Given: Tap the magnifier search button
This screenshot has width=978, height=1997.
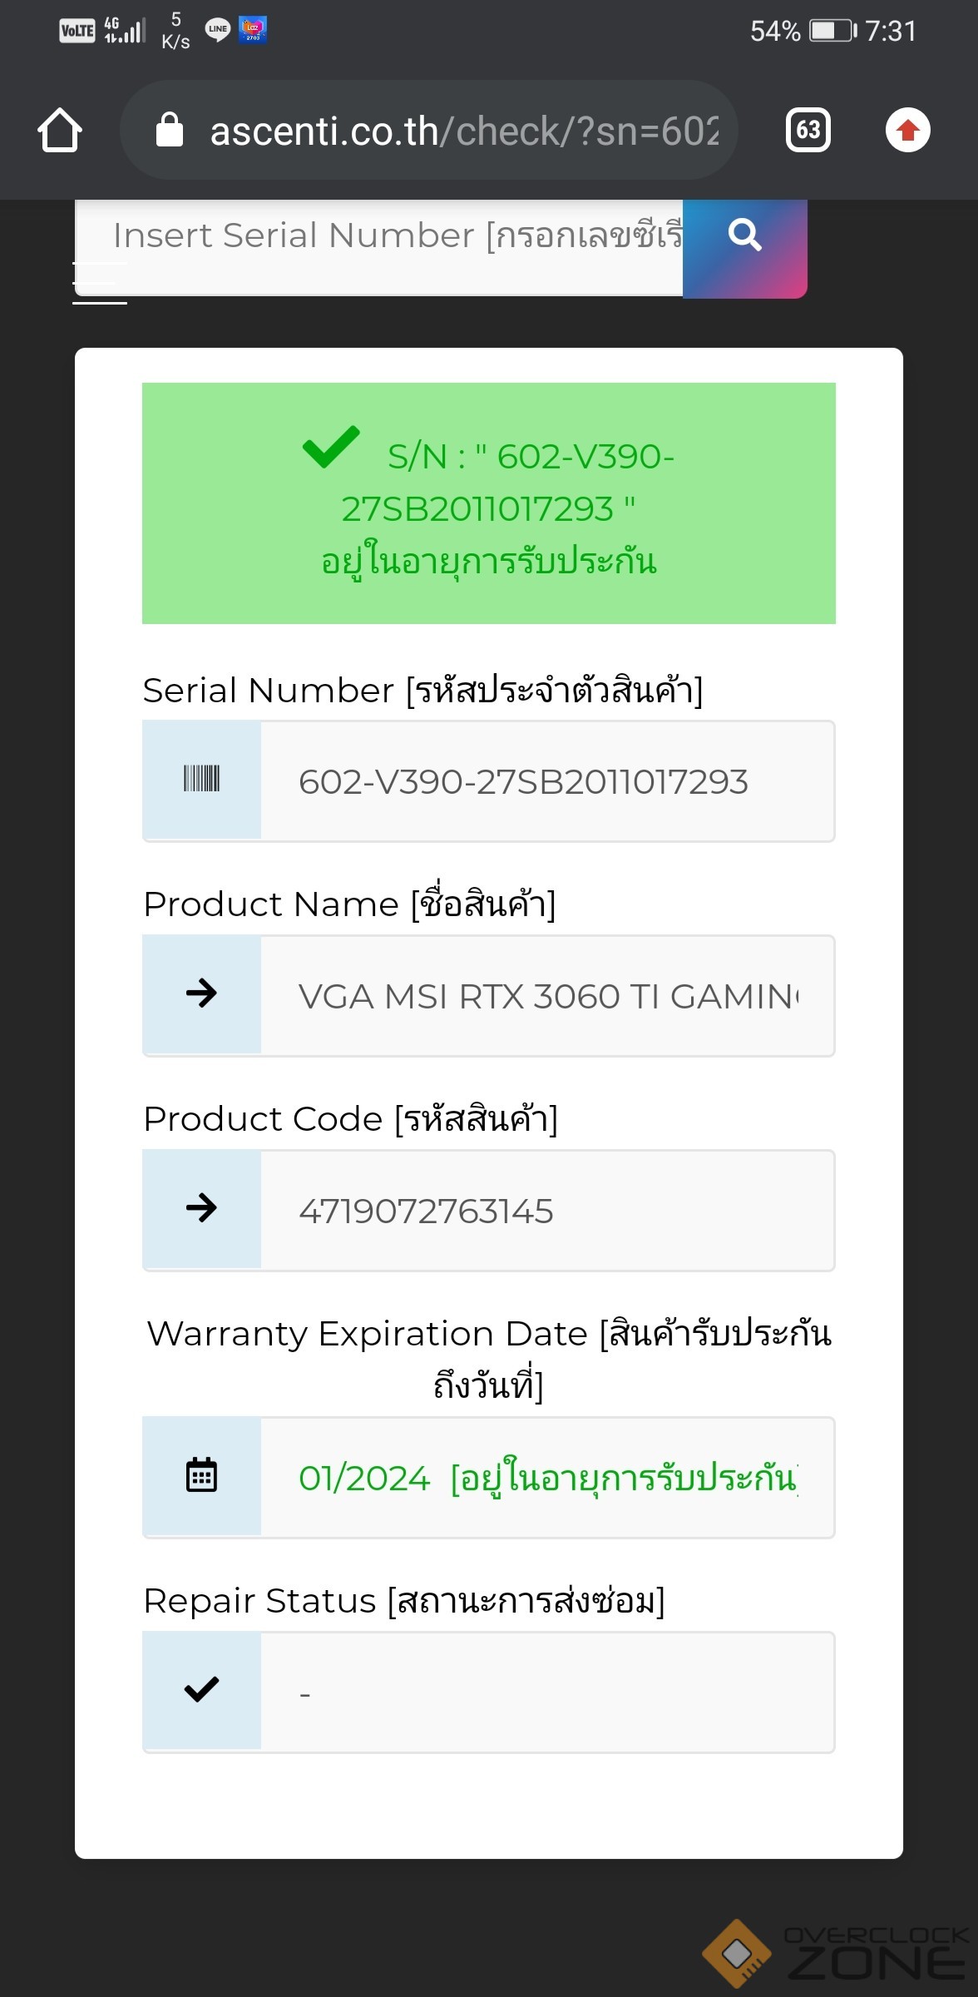Looking at the screenshot, I should 744,236.
